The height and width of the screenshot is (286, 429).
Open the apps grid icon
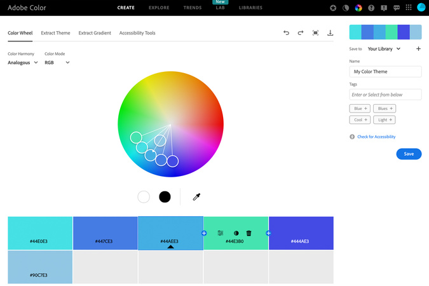409,8
